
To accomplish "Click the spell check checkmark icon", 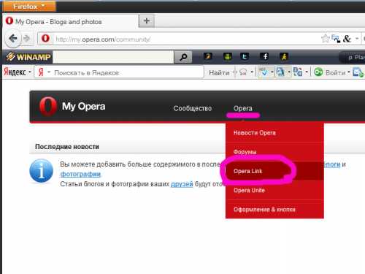I will [x=264, y=72].
